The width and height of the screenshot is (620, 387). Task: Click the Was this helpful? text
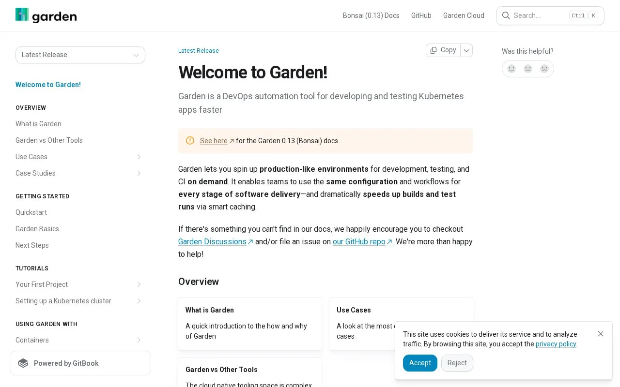pos(527,51)
